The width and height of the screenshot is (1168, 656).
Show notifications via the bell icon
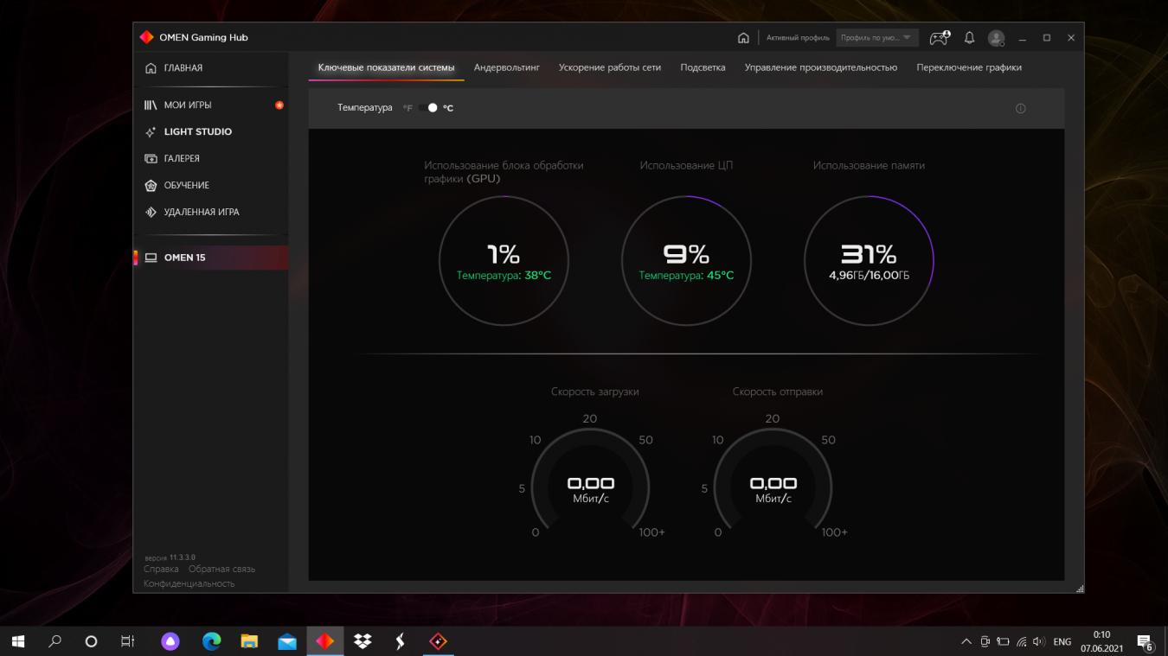point(969,38)
